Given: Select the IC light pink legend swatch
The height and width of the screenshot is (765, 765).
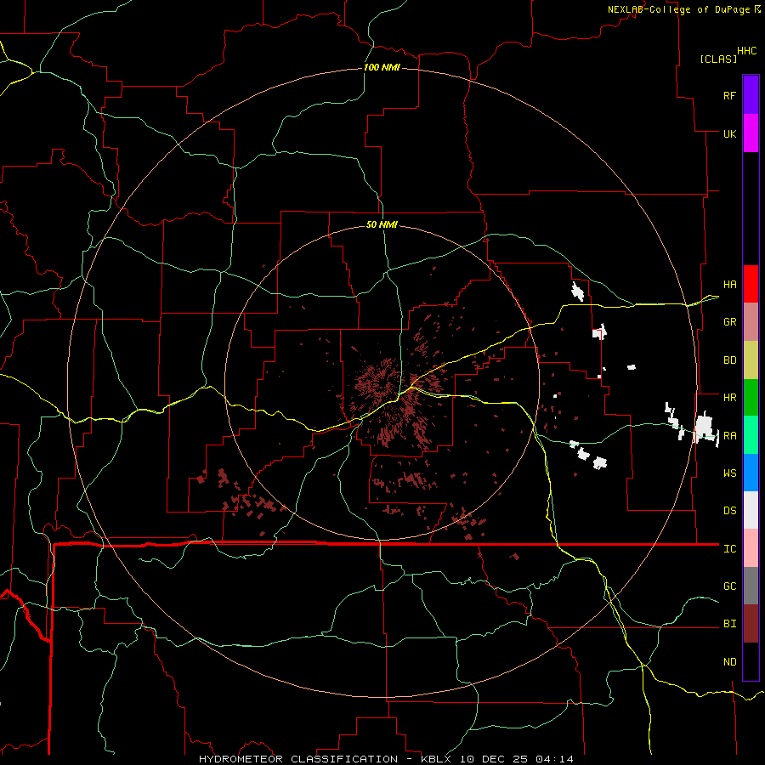Looking at the screenshot, I should (751, 548).
